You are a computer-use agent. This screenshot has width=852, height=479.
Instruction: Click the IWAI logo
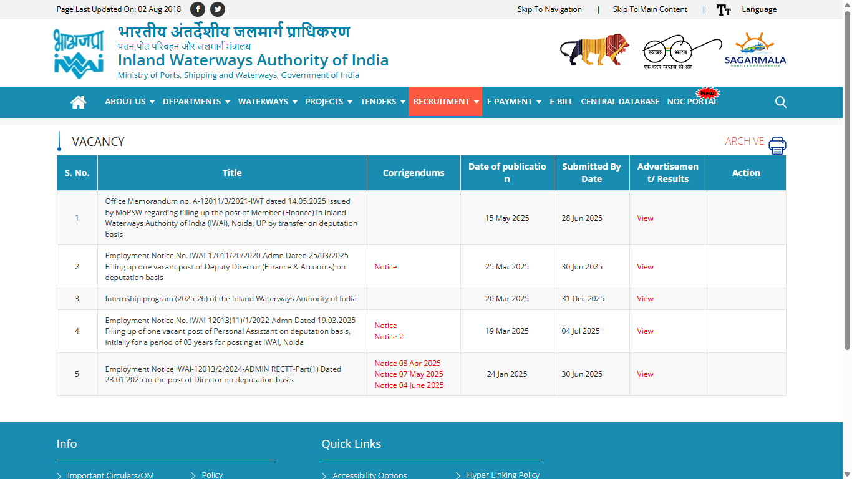point(79,54)
